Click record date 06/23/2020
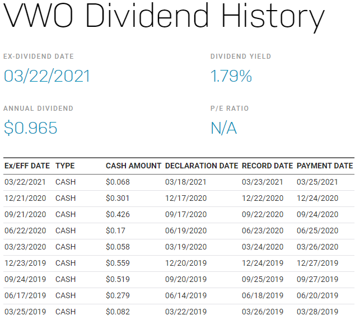Viewport: 355px width, 320px height. tap(263, 230)
